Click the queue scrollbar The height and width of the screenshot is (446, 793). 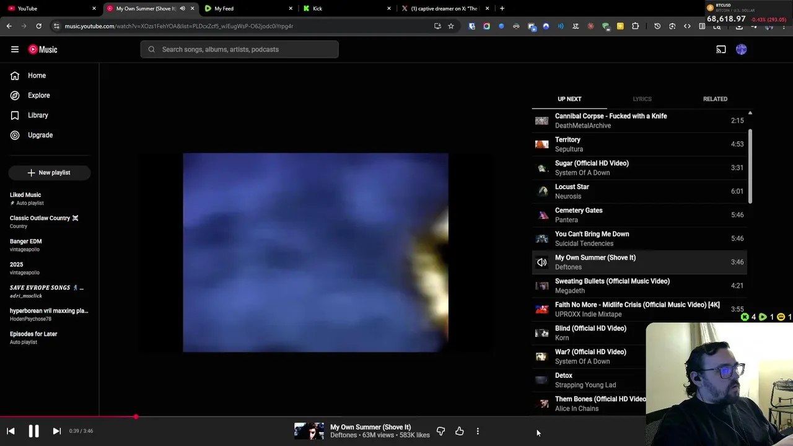[750, 166]
